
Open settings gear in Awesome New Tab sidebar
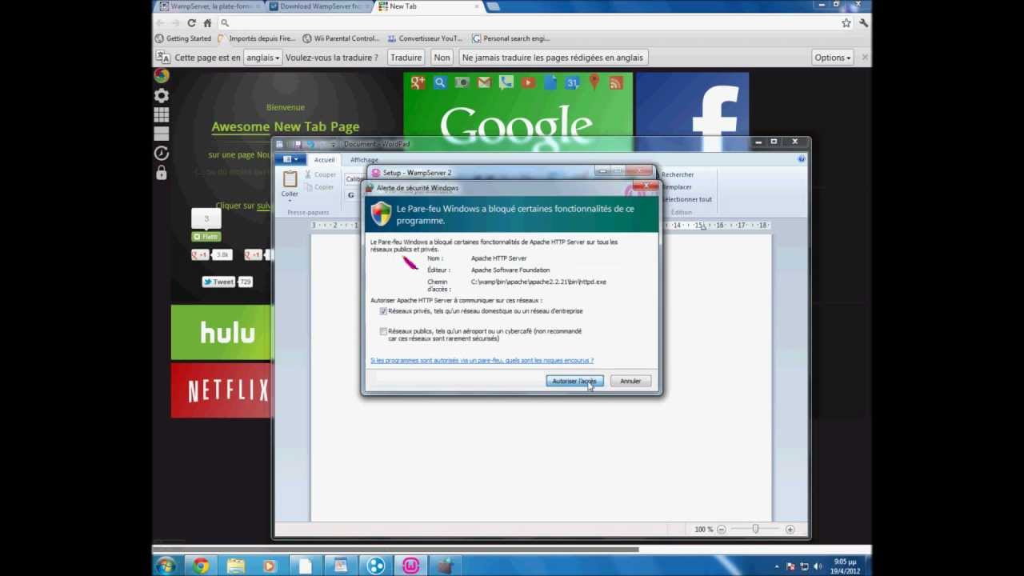162,96
